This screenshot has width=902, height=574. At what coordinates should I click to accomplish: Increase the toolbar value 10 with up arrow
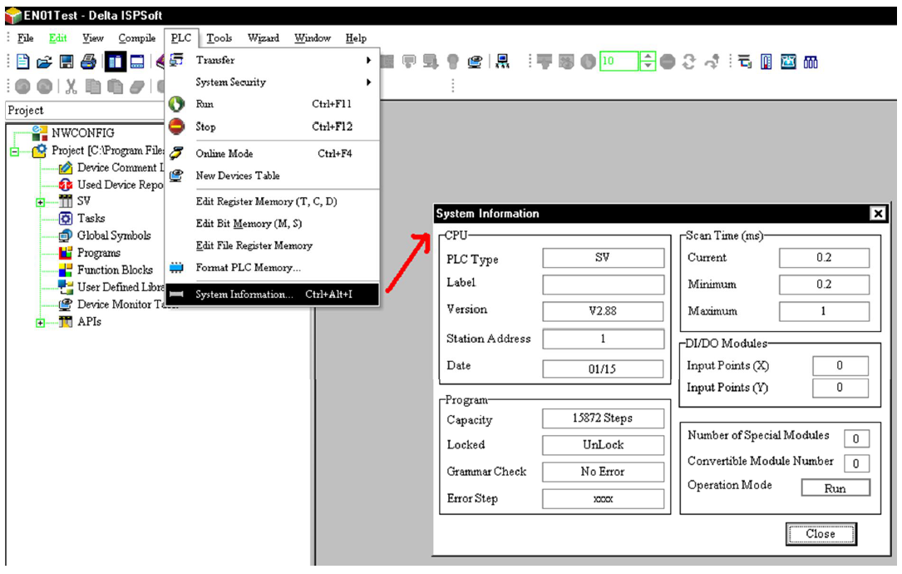click(648, 57)
